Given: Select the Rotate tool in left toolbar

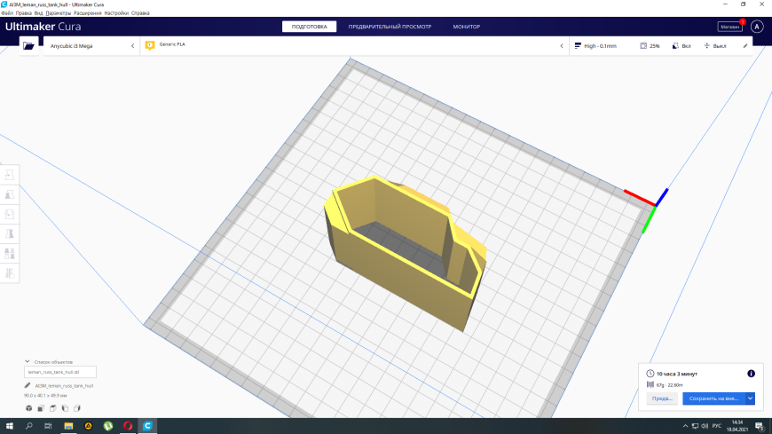Looking at the screenshot, I should click(x=10, y=214).
